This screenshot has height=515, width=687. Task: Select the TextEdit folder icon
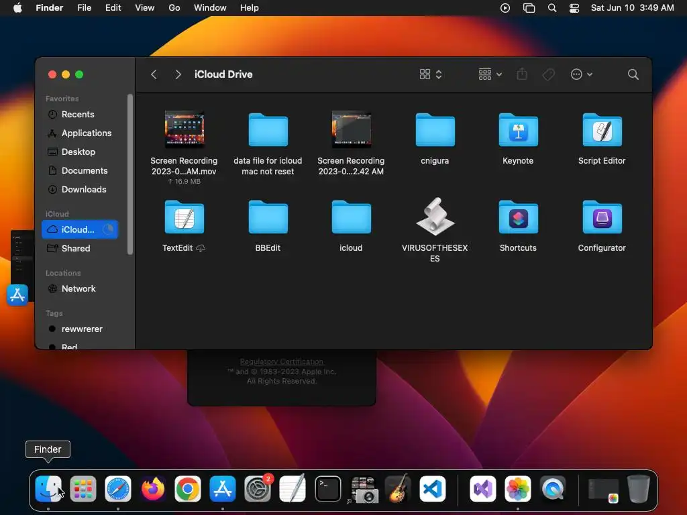[x=184, y=217]
